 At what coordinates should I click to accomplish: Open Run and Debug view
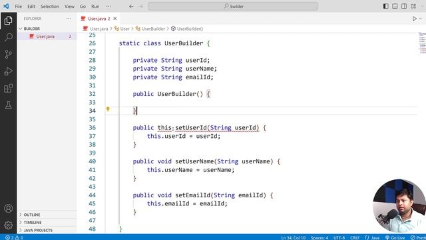(8, 71)
